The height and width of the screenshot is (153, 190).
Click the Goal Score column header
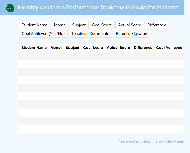pyautogui.click(x=93, y=48)
